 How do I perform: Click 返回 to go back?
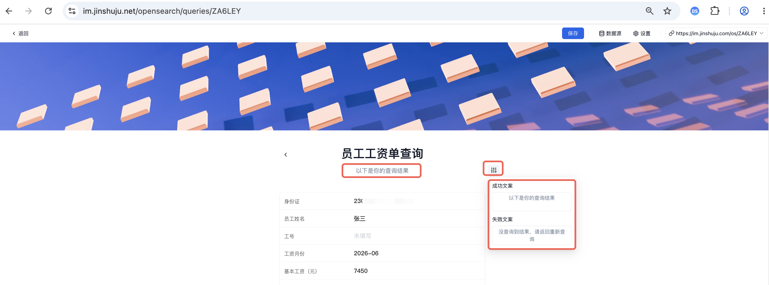click(20, 34)
